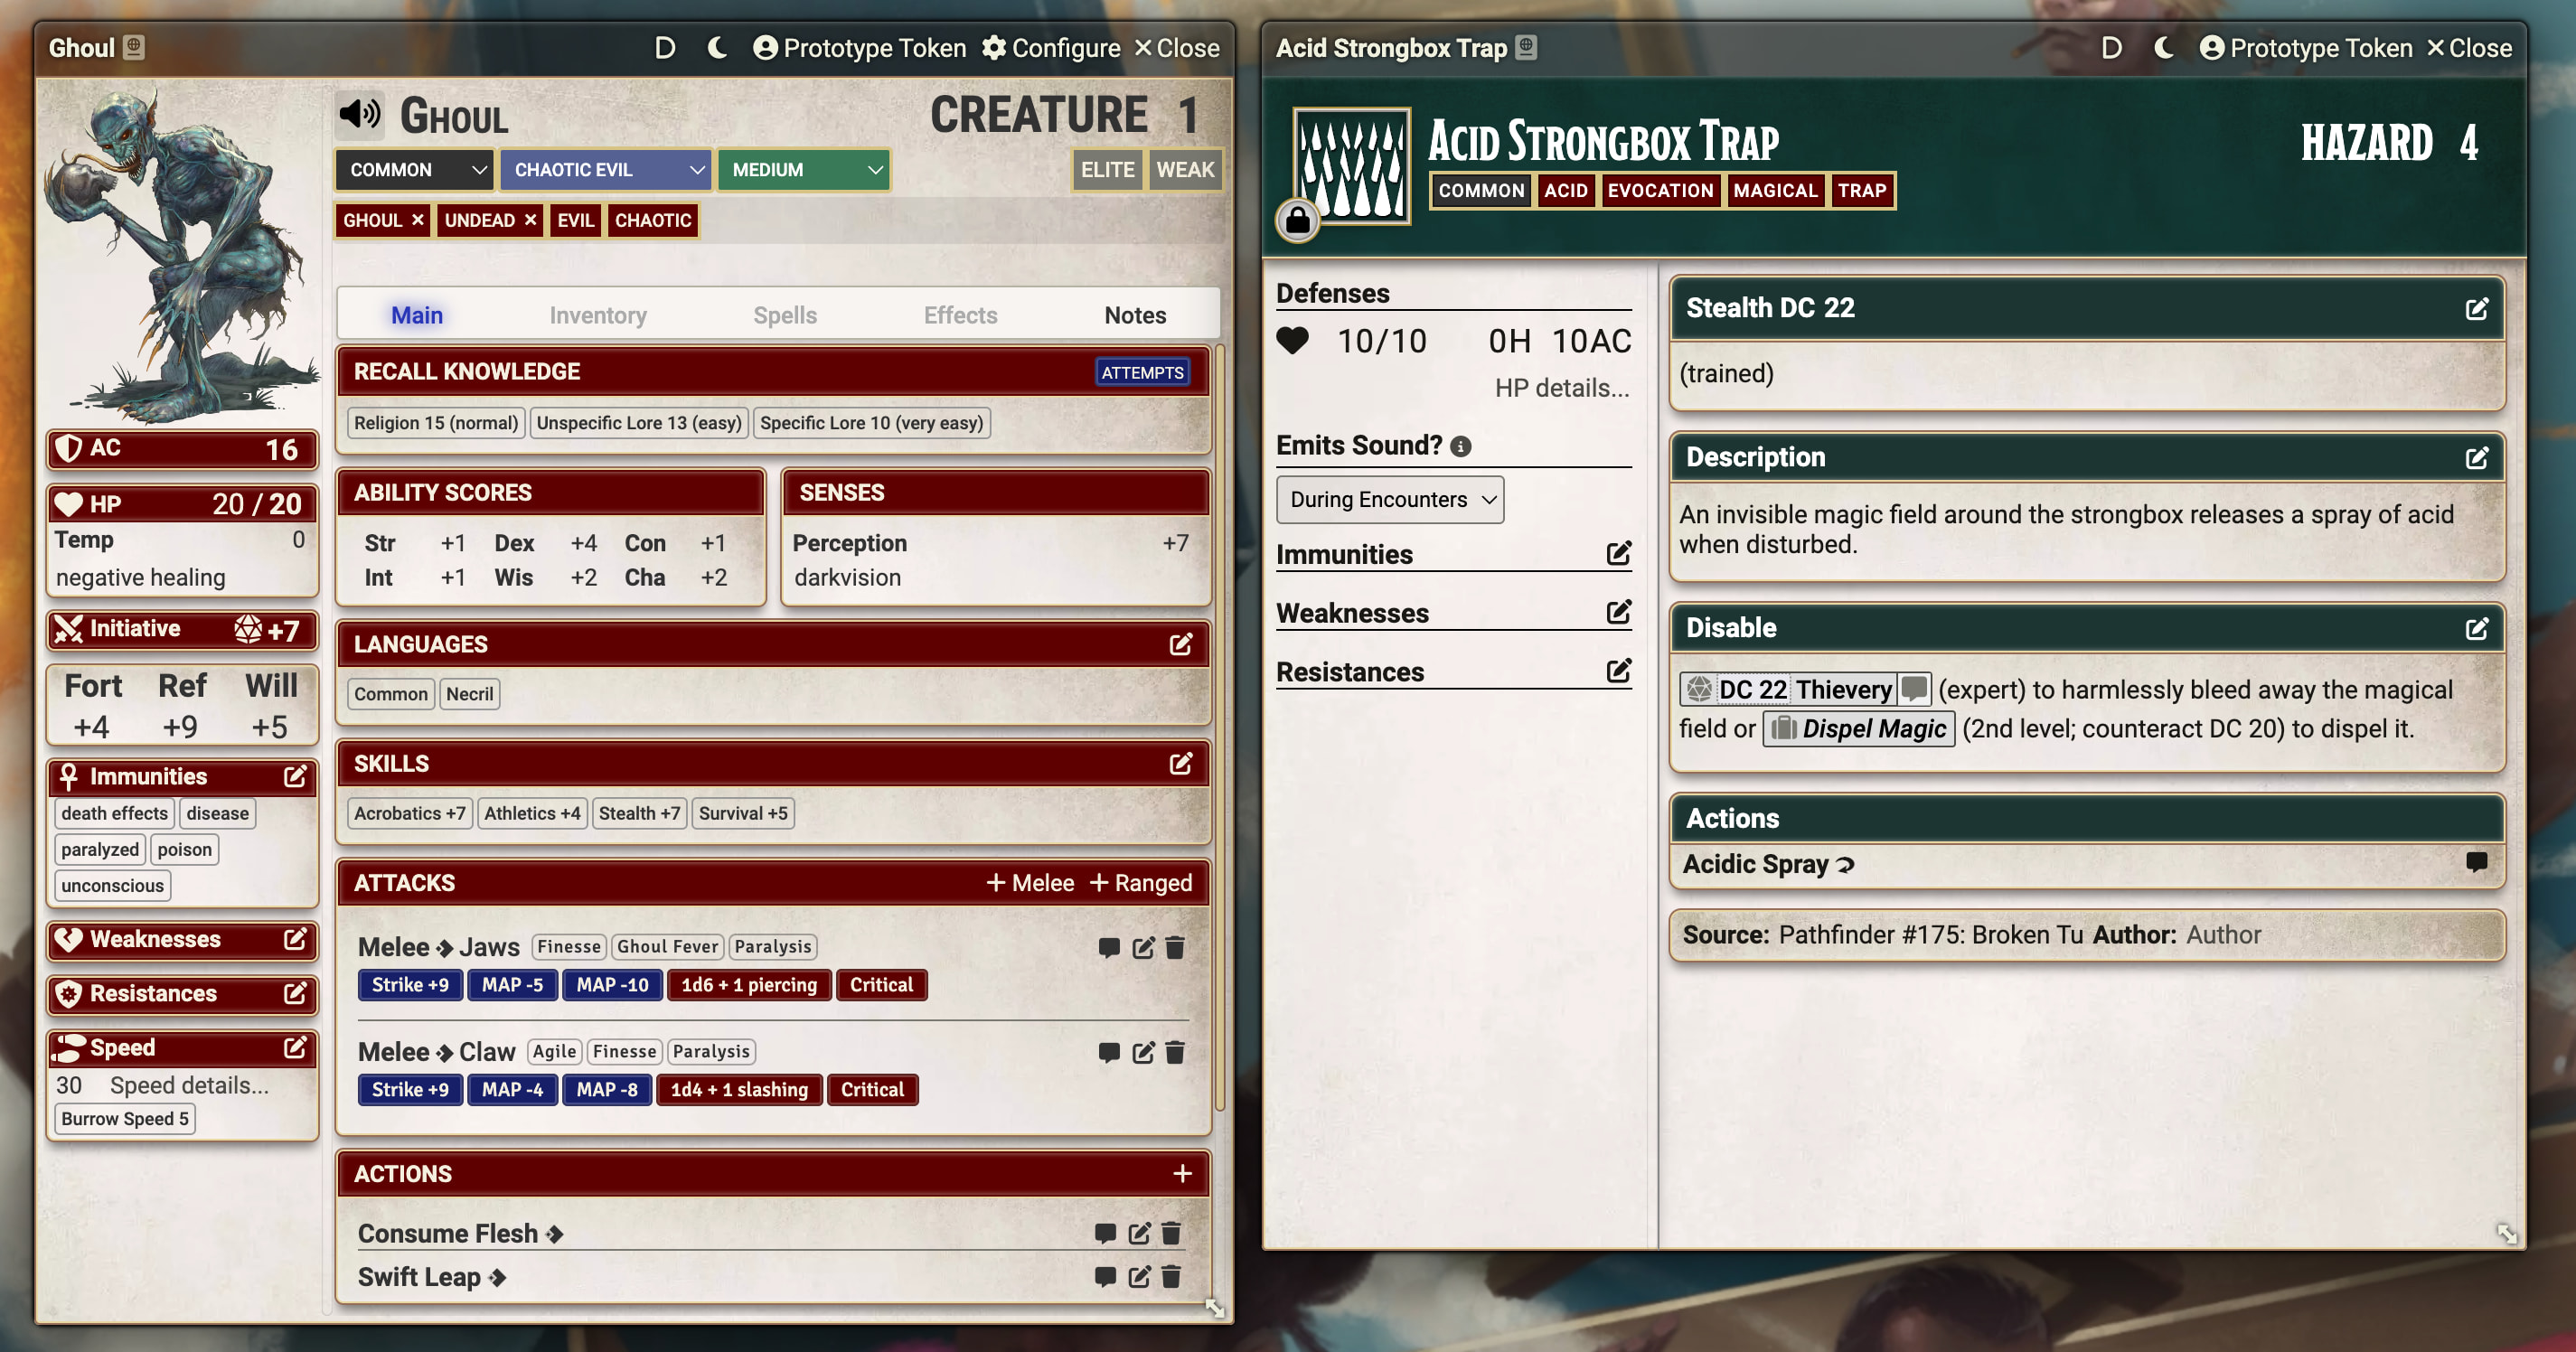Open the Chaotic Evil alignment dropdown
Screen dimensions: 2576x1352
coord(606,170)
